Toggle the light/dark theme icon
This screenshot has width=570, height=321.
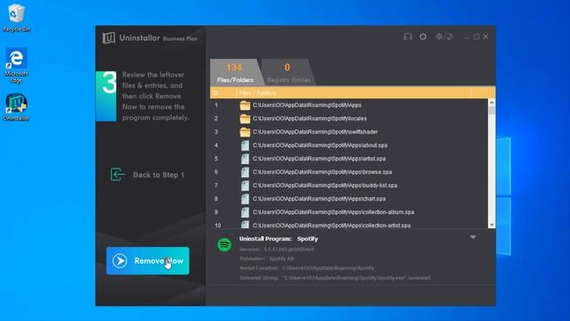coord(444,37)
